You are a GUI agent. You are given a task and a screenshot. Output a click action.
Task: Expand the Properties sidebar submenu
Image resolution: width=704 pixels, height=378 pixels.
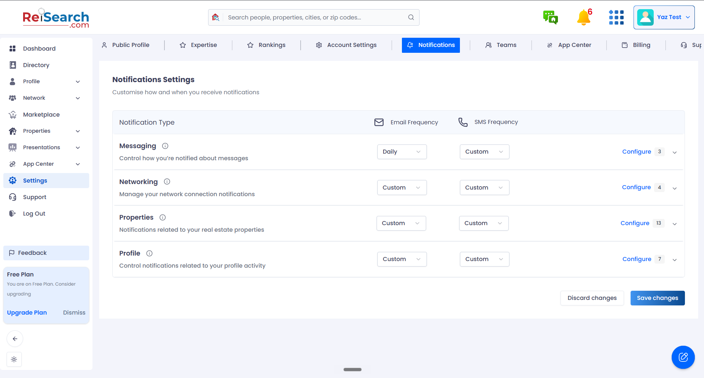78,131
